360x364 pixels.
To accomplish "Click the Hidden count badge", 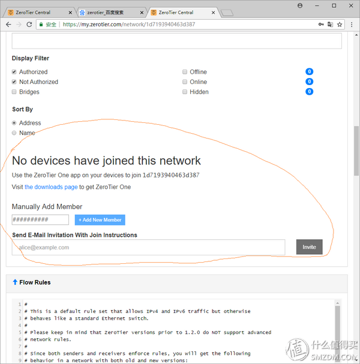I will (309, 92).
